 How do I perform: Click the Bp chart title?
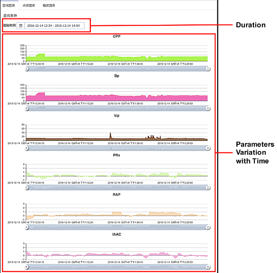pos(117,76)
